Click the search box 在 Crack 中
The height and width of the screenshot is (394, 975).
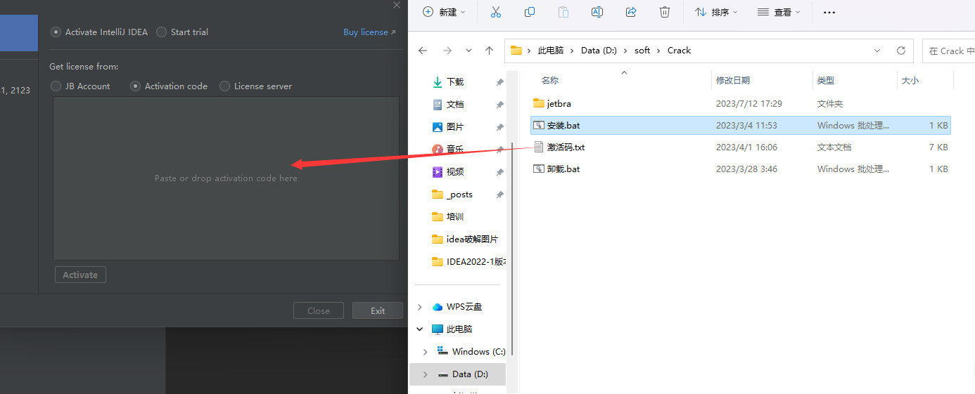948,51
